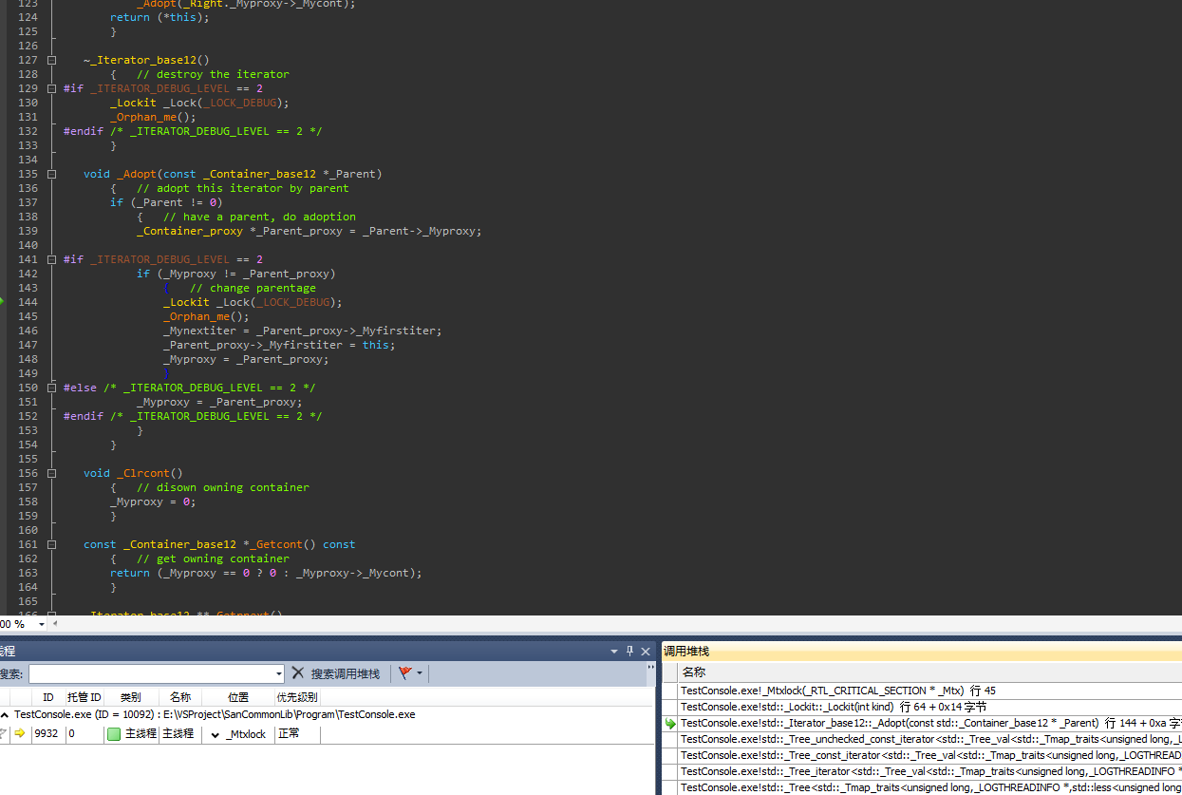1182x795 pixels.
Task: Open the dropdown arrow beside the flag icon
Action: click(x=420, y=673)
